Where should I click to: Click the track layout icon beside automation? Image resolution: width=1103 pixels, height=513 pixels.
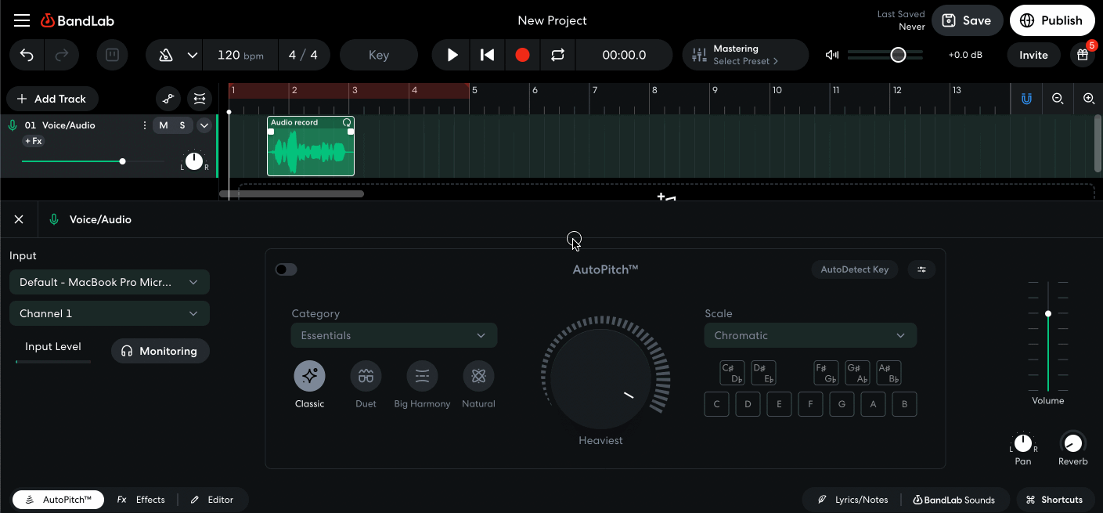(200, 99)
